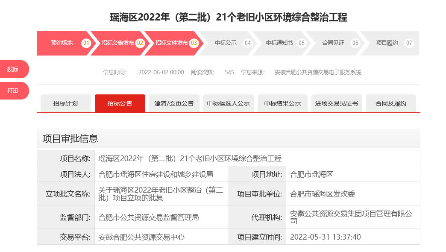Click the 投标 side button

13,69
